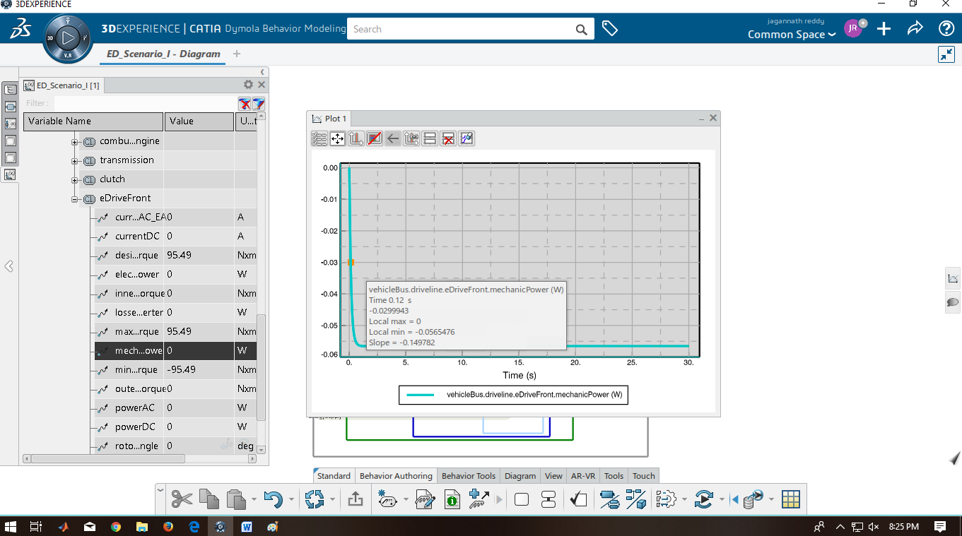The image size is (962, 536).
Task: Click the rescale axes plot icon
Action: click(356, 138)
